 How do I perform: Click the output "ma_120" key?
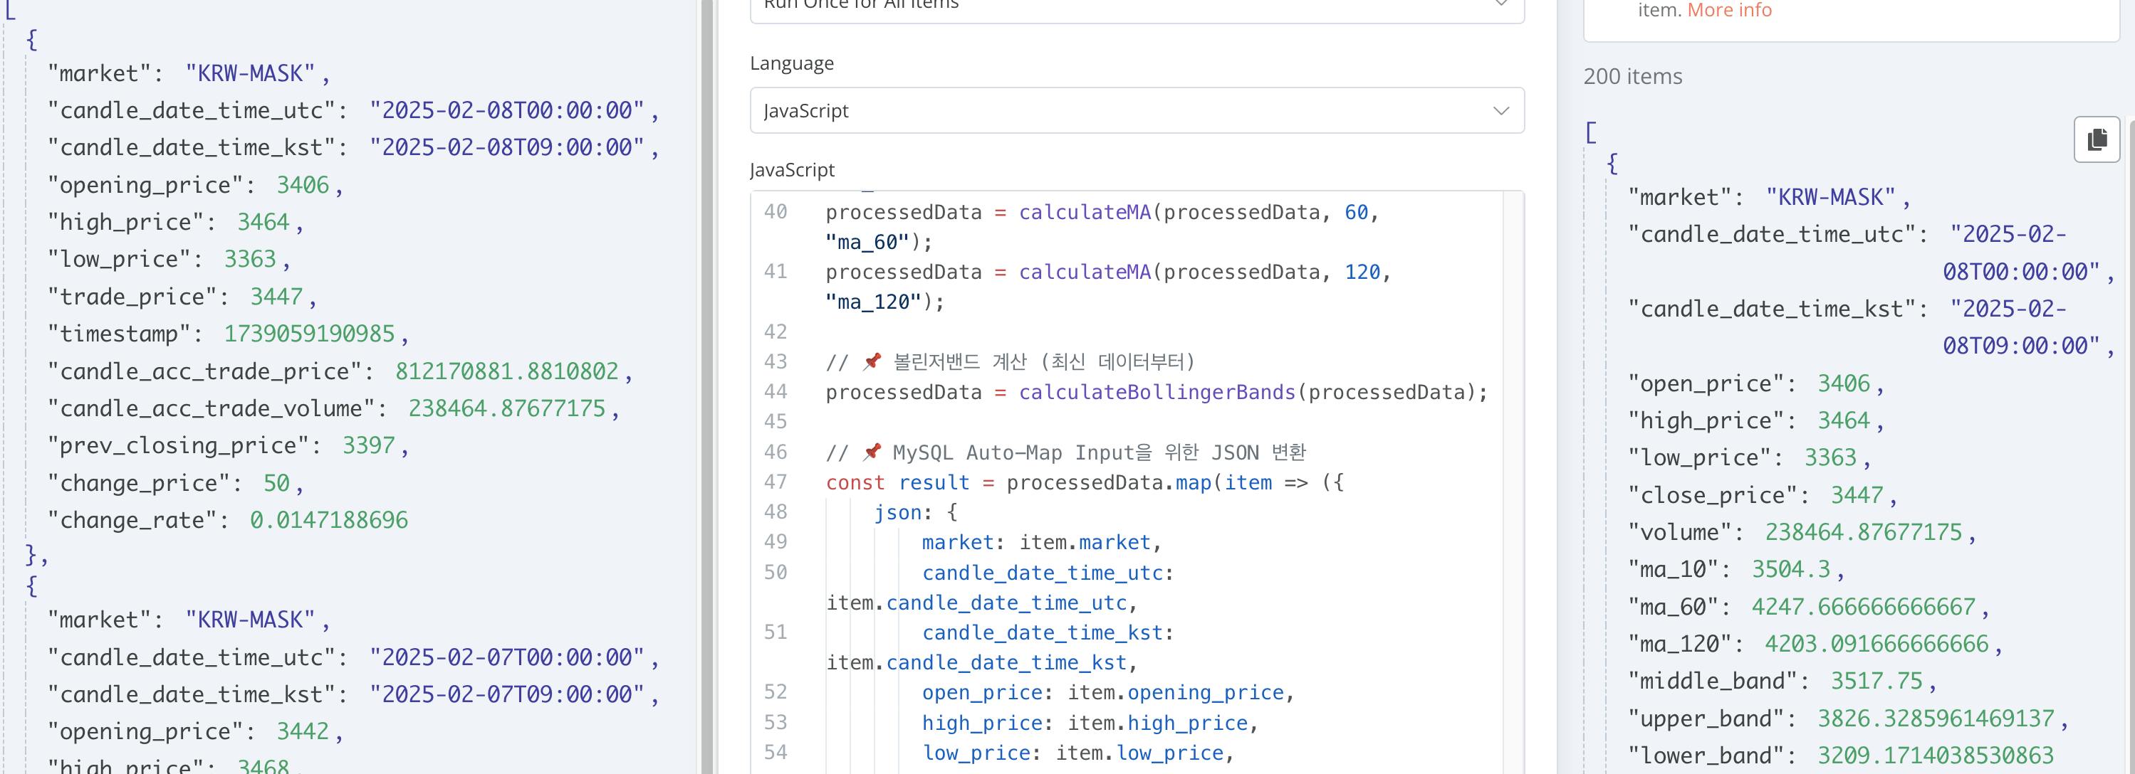(x=1680, y=643)
